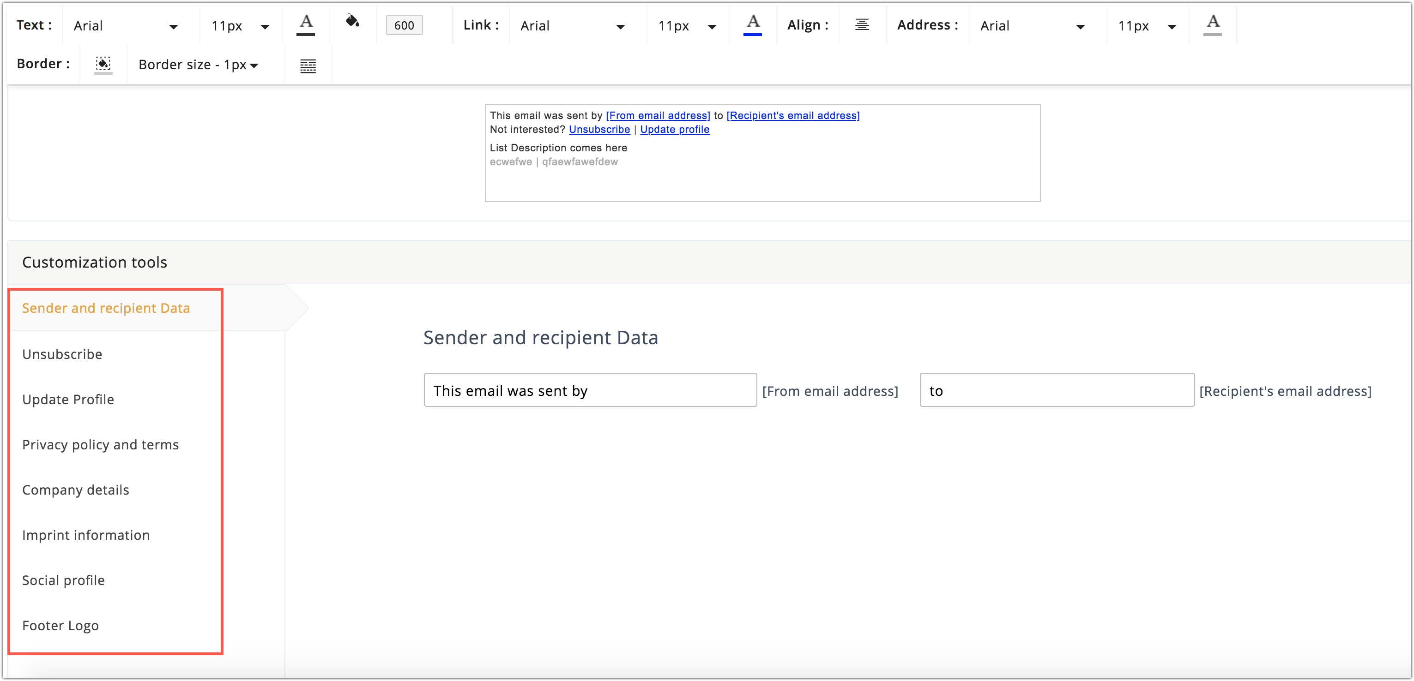This screenshot has height=681, width=1414.
Task: Select the Unsubscribe customization tab
Action: pyautogui.click(x=62, y=354)
